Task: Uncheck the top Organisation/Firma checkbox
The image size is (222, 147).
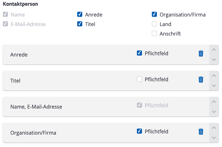Action: [x=154, y=14]
